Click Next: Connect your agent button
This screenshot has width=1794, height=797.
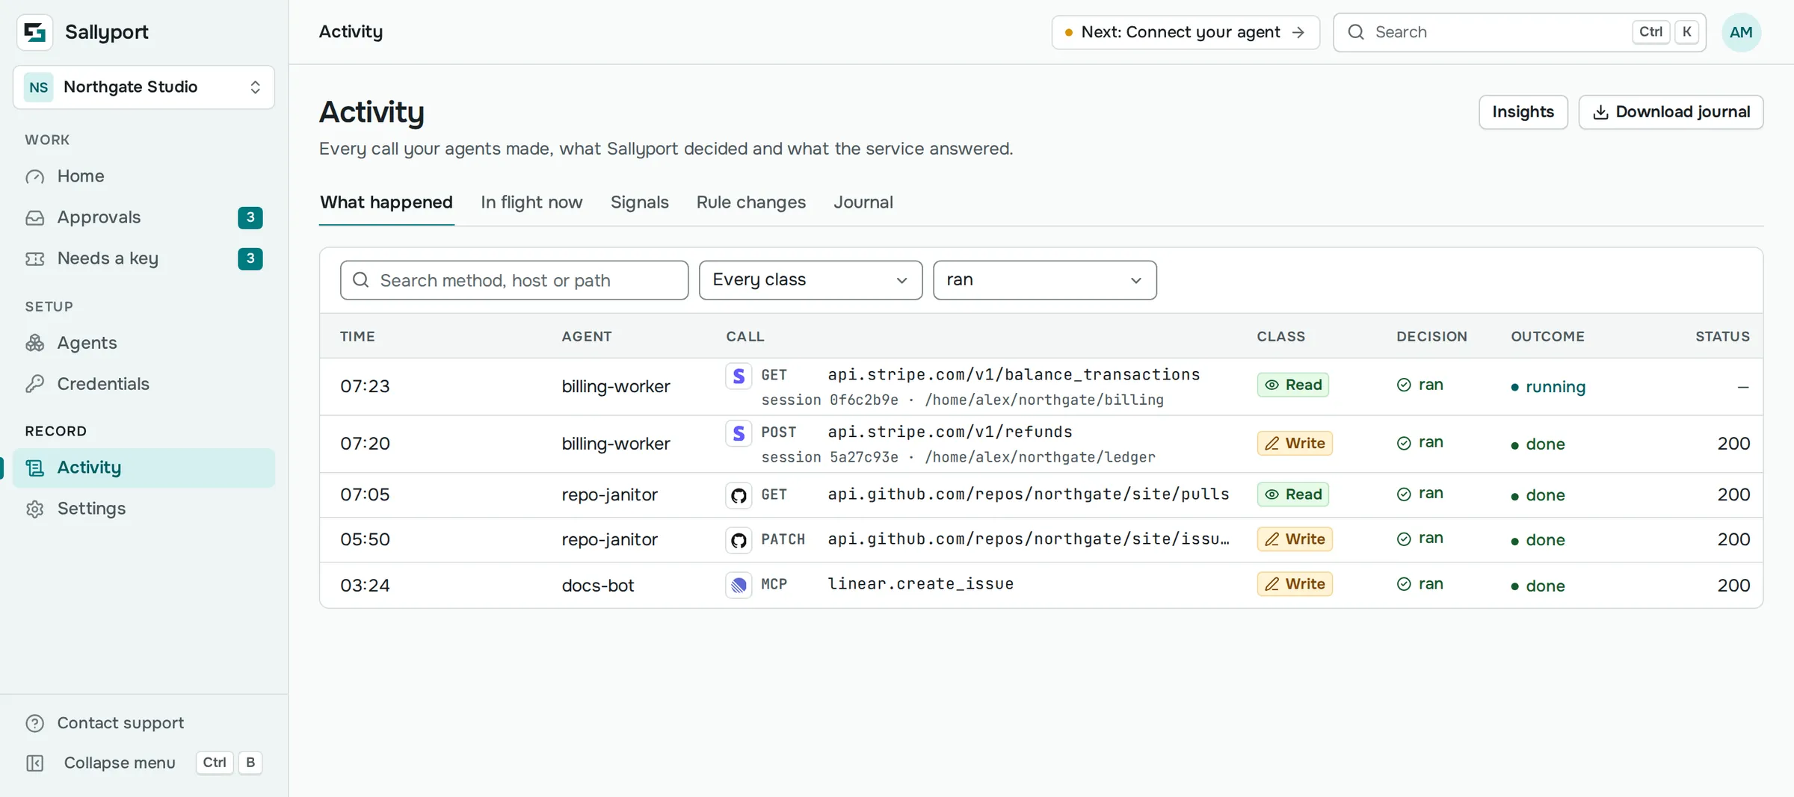tap(1186, 32)
